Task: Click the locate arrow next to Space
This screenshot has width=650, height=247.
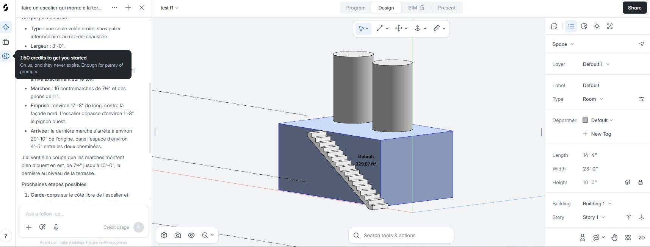Action: (x=642, y=44)
